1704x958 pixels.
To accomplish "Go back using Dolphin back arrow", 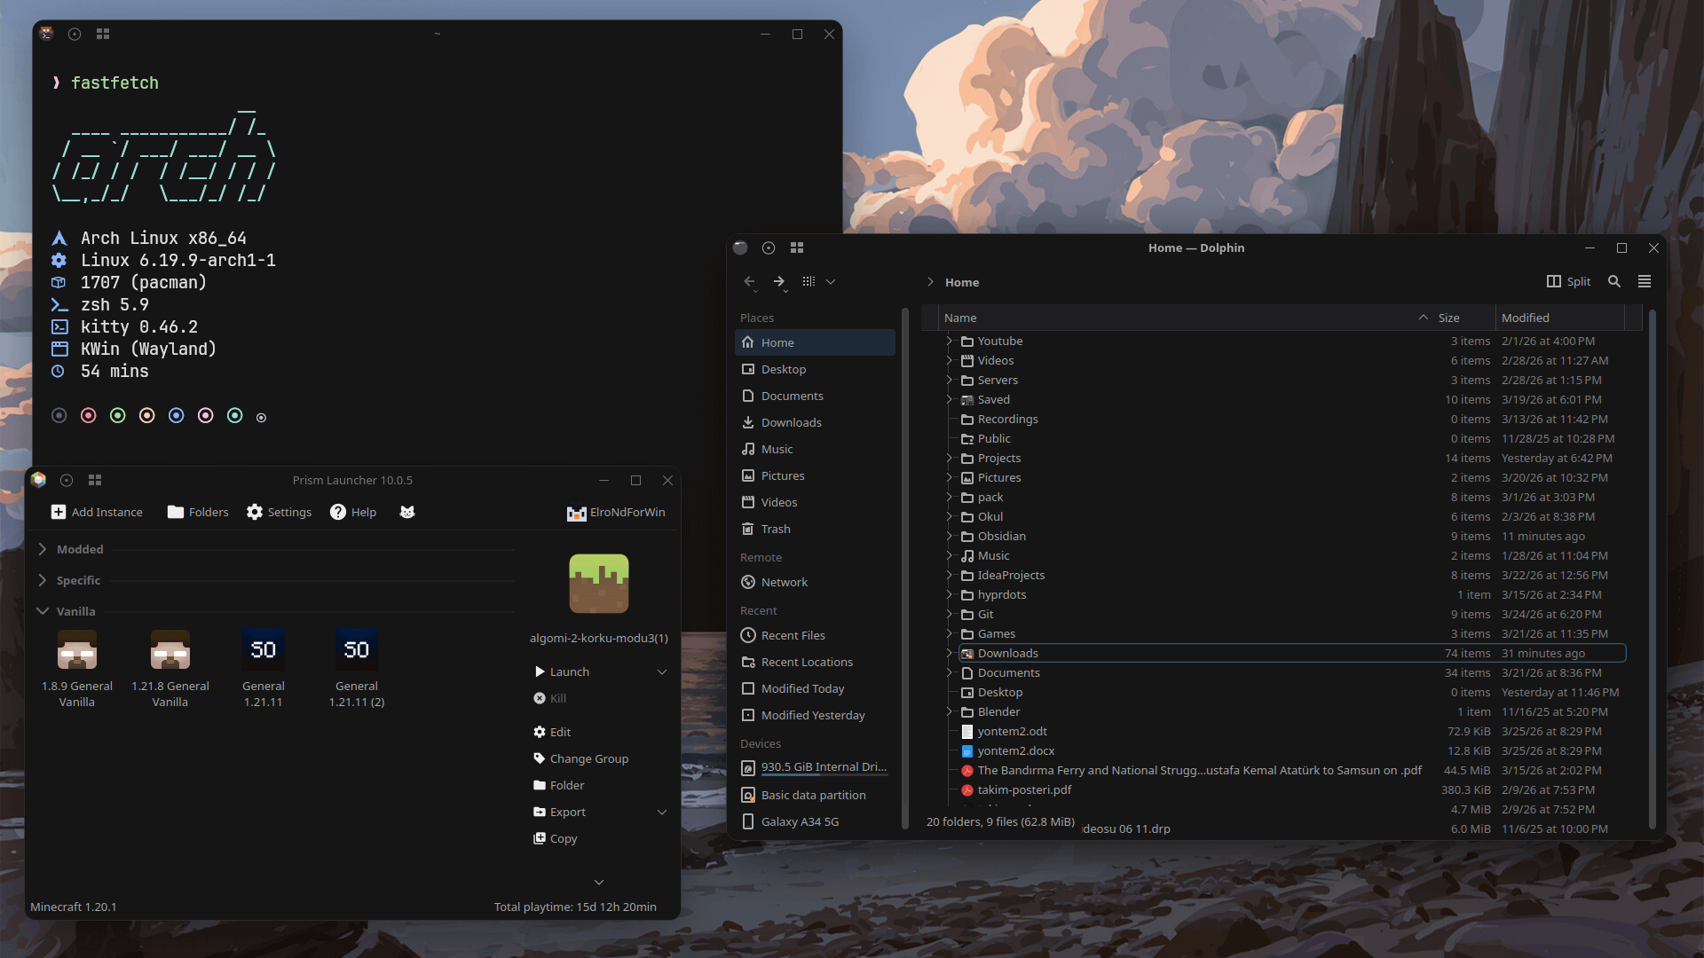I will pos(749,281).
